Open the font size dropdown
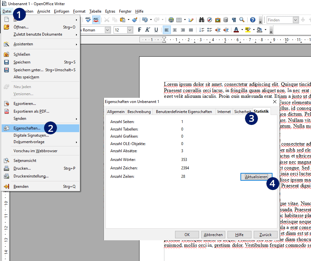Image resolution: width=311 pixels, height=261 pixels. [x=130, y=30]
